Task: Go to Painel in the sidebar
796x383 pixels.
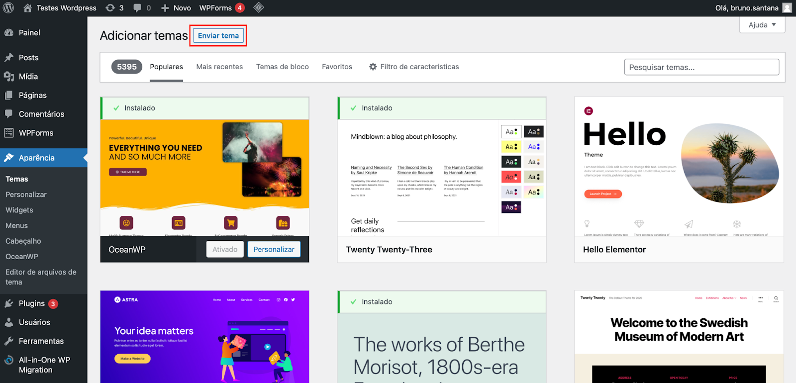Action: (29, 33)
